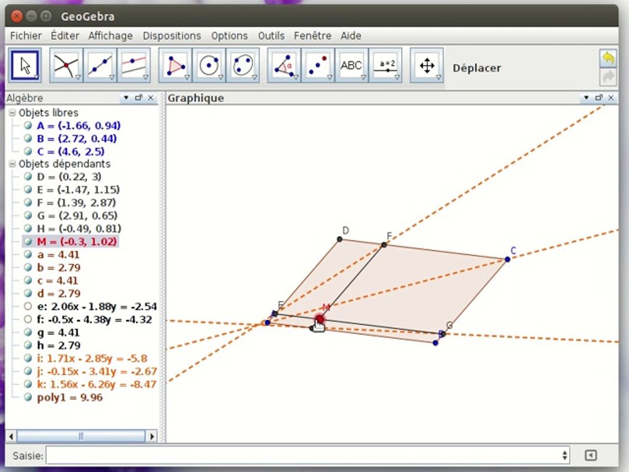This screenshot has height=472, width=629.
Task: Activate the Circle with center tool
Action: (x=209, y=66)
